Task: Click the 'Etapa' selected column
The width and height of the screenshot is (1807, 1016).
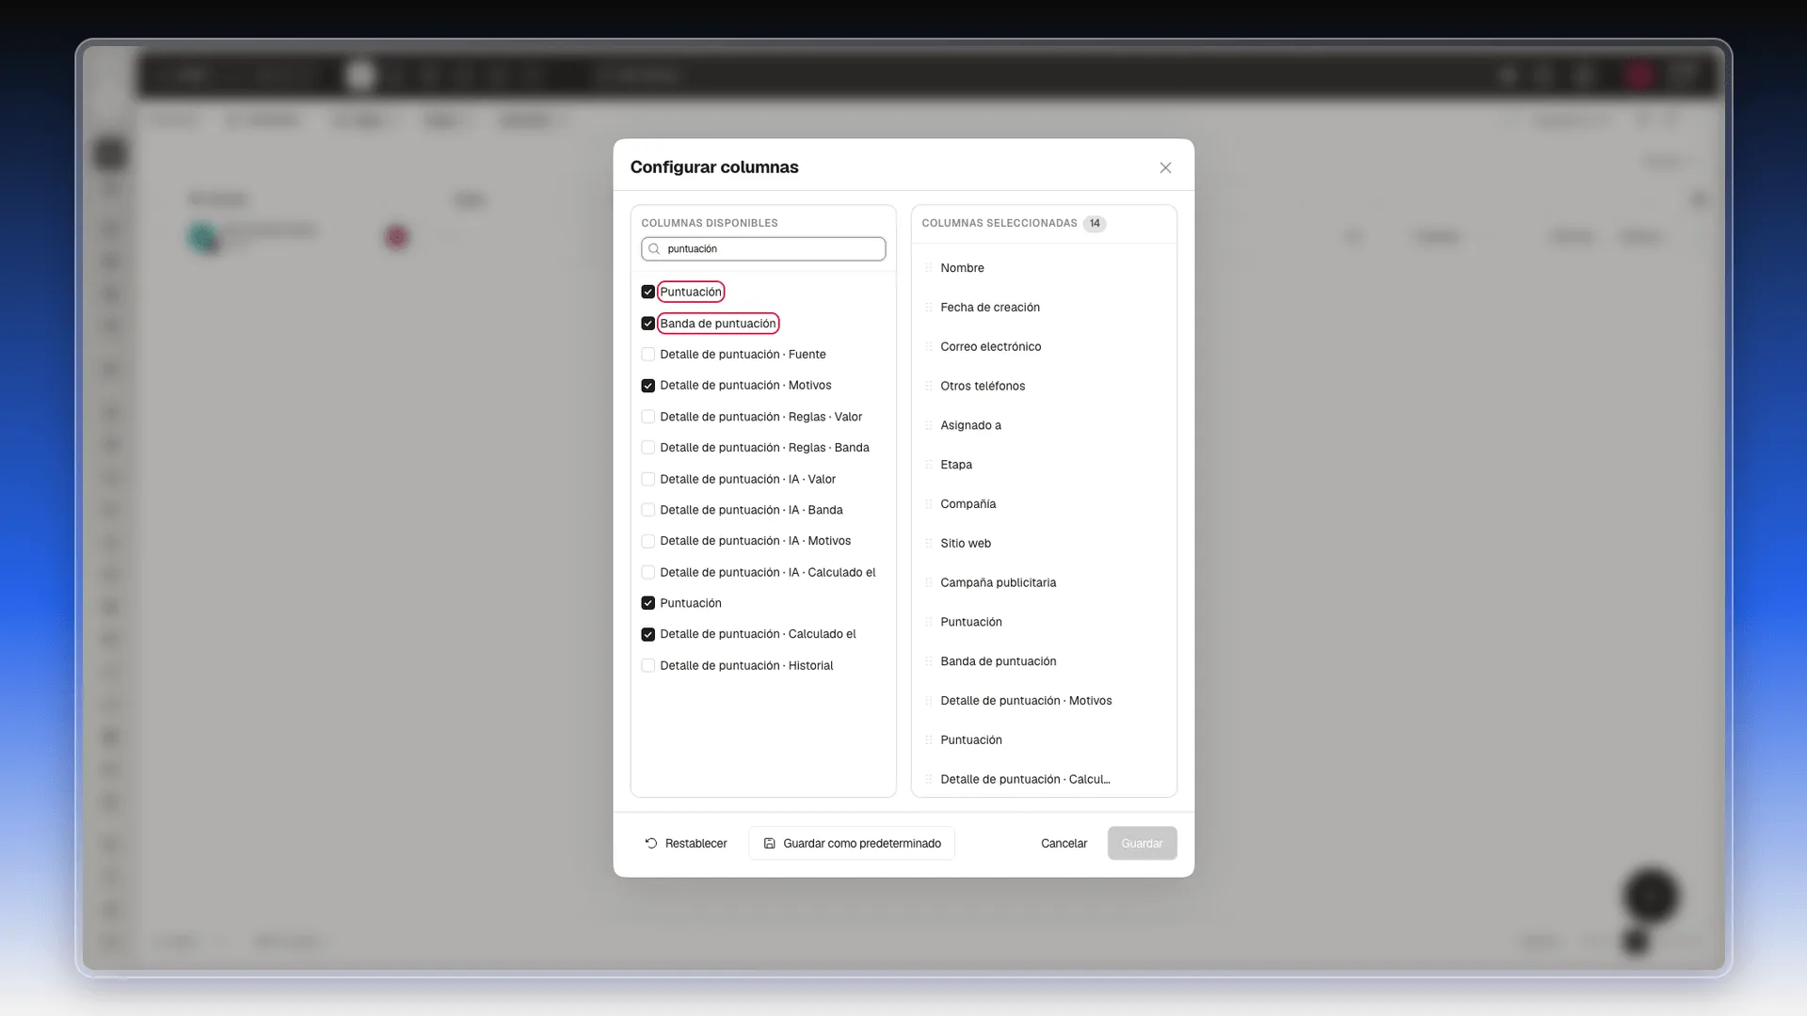Action: [x=1044, y=465]
